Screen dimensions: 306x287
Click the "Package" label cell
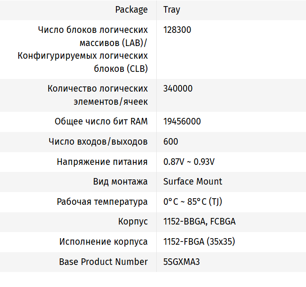(x=131, y=9)
